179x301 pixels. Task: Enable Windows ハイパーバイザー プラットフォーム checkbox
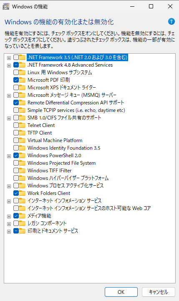(x=16, y=178)
